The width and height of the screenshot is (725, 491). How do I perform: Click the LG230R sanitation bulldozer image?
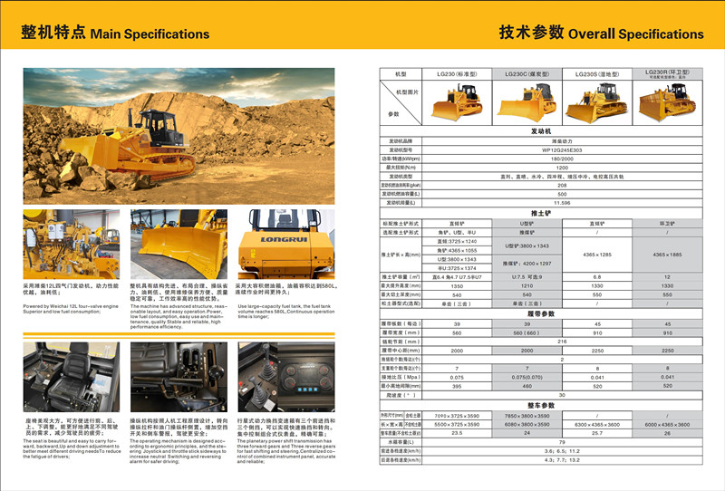pos(666,101)
